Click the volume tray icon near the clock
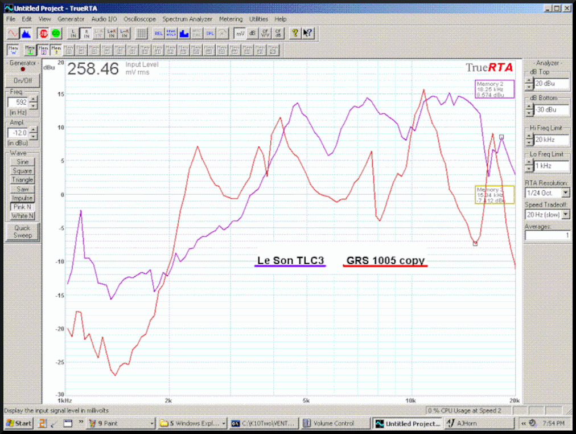 (533, 423)
